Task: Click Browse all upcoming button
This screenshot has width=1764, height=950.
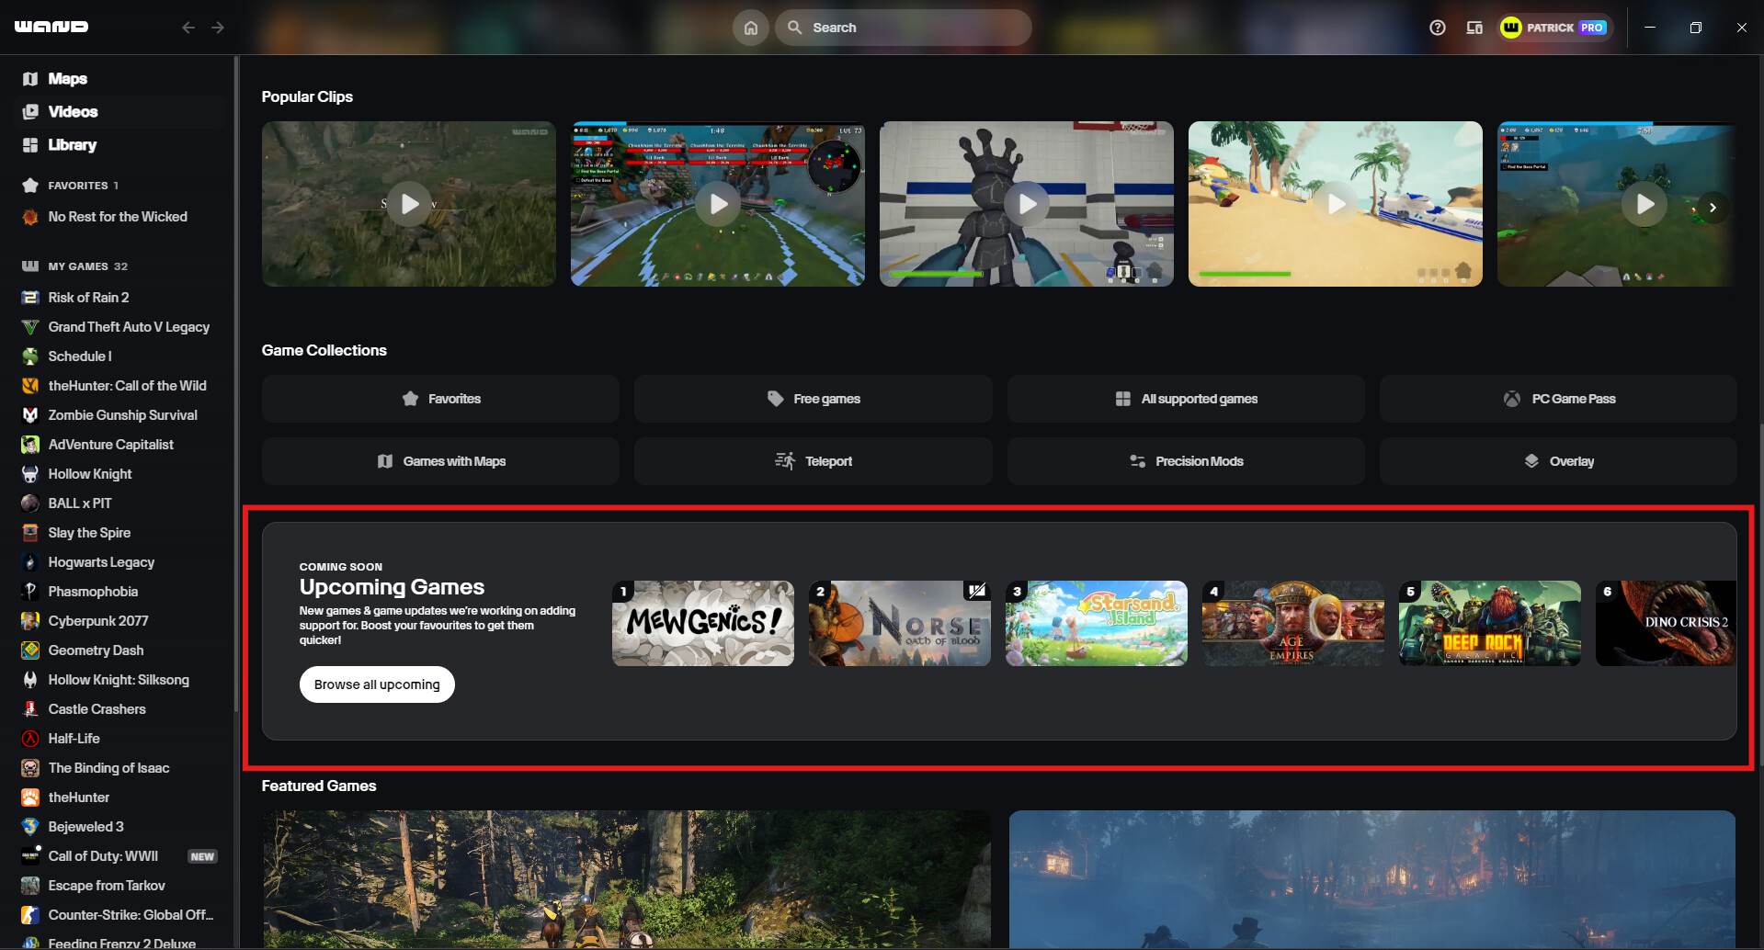Action: [377, 684]
